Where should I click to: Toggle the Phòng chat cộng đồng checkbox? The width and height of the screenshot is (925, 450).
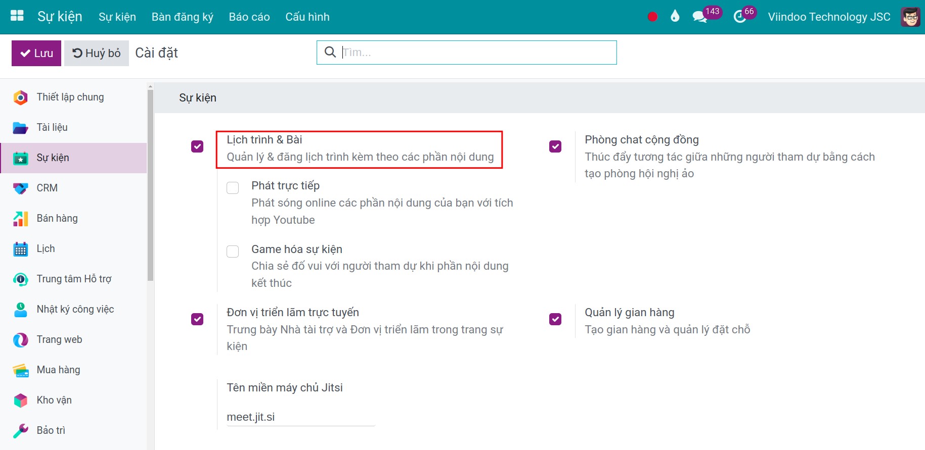(x=555, y=146)
